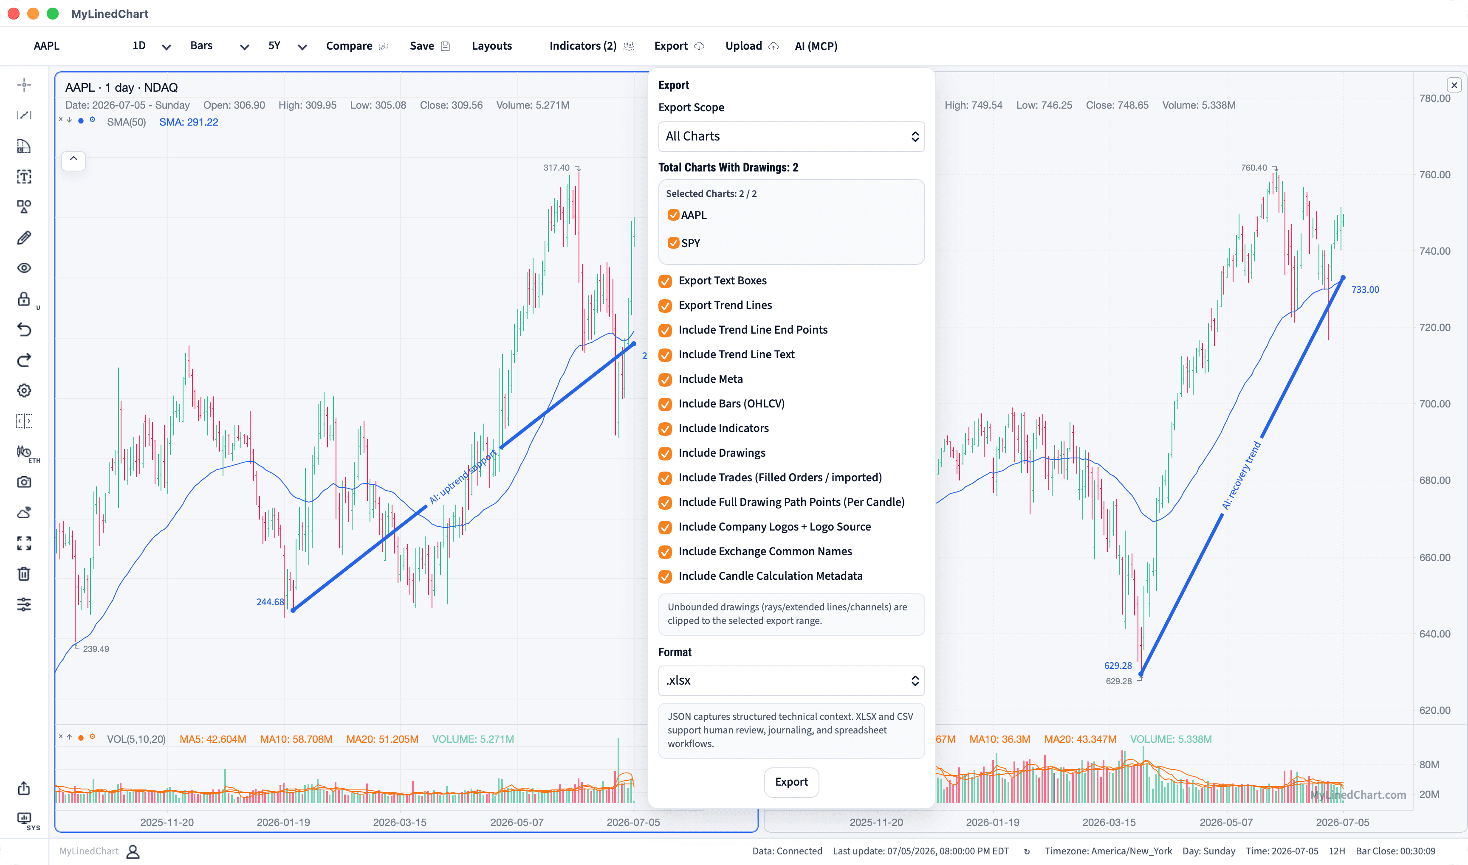Screen dimensions: 1468x865
Task: Click the Export button in dialog
Action: [x=791, y=782]
